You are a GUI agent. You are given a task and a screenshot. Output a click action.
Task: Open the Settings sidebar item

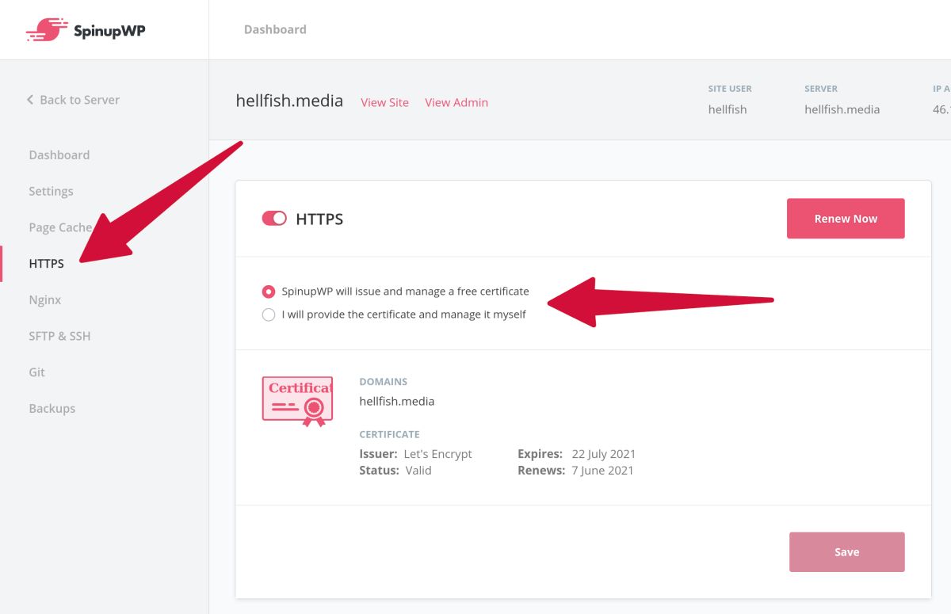[51, 191]
